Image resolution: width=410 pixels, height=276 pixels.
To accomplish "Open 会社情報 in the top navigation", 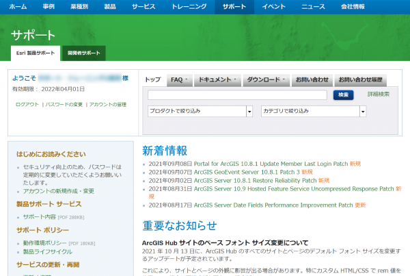I will click(x=353, y=7).
